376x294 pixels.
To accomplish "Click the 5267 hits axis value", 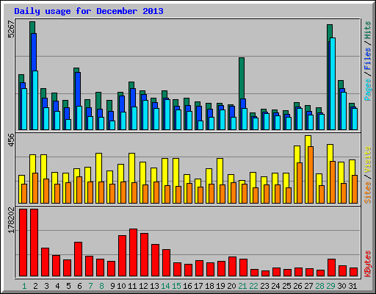I will (11, 29).
